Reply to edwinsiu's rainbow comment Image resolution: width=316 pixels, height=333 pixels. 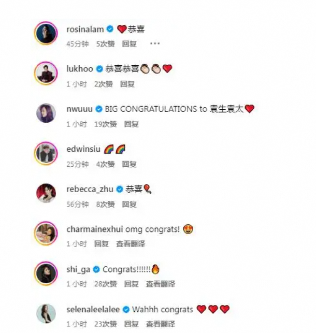(x=129, y=164)
